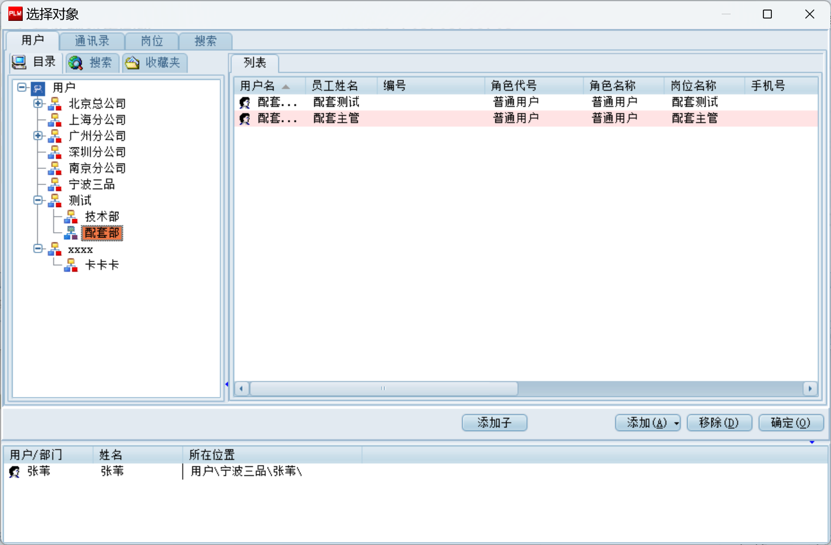Click the globe magnifier icon on 搜索 subtab

pyautogui.click(x=75, y=63)
